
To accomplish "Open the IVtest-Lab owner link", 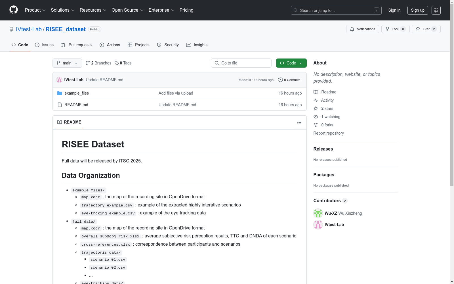I will tap(29, 29).
